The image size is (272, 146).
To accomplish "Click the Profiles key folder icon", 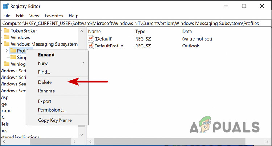I will 13,50.
